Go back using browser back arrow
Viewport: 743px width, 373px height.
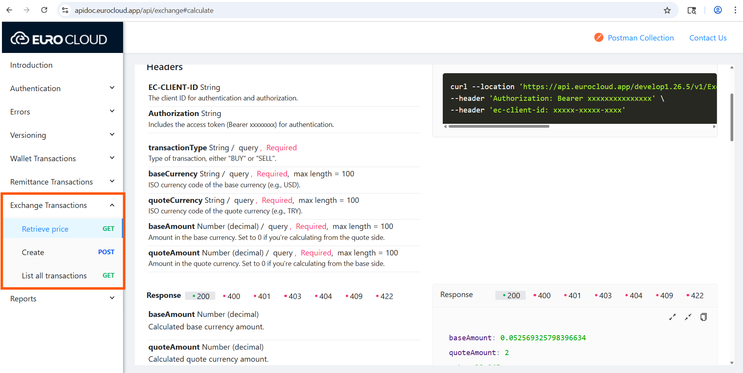(9, 10)
